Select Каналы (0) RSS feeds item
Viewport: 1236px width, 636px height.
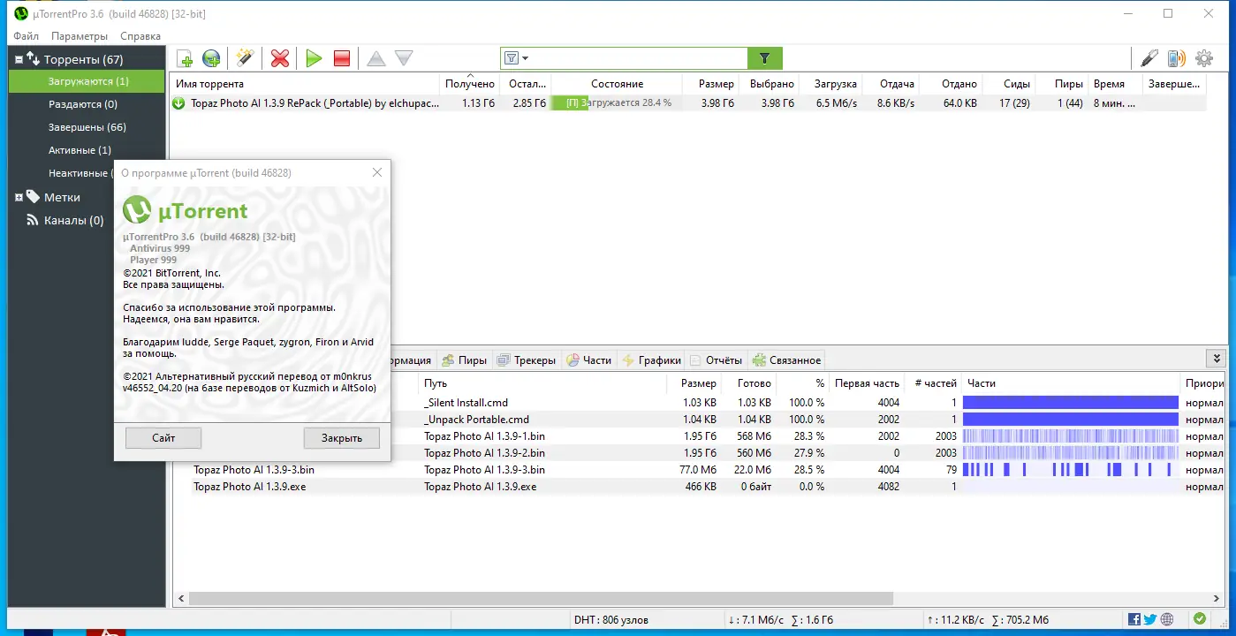click(73, 220)
